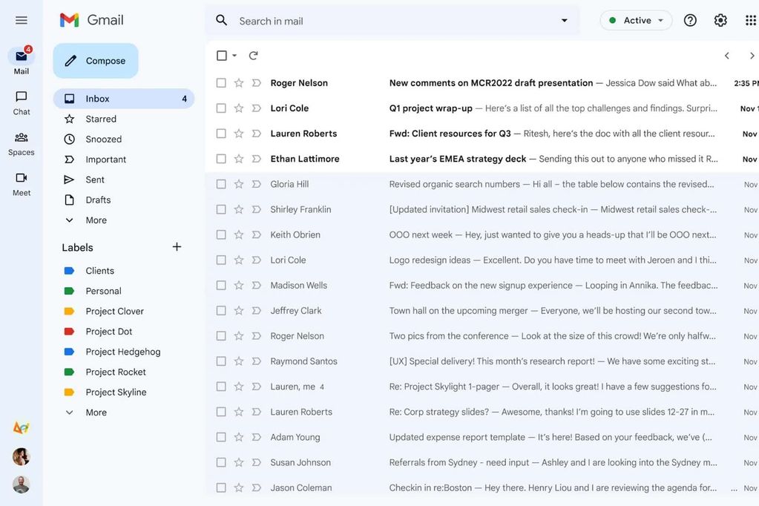This screenshot has height=506, width=759.
Task: Click the Search in mail input field
Action: point(334,21)
